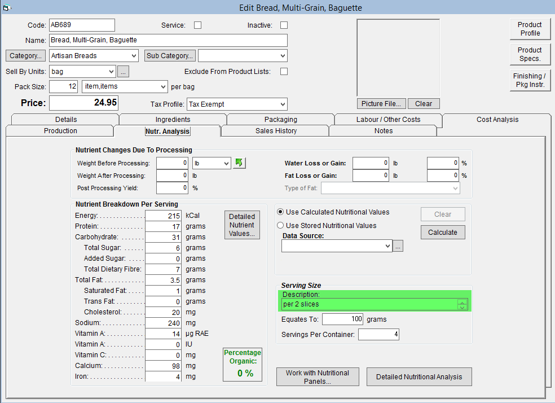The image size is (555, 403).
Task: Click the Weight Before Processing field
Action: [x=172, y=163]
